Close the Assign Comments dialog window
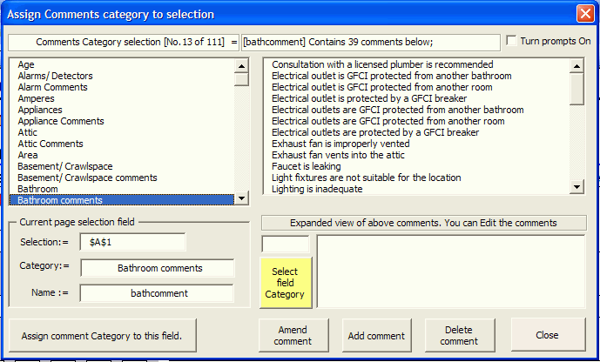600x362 pixels. 584,14
